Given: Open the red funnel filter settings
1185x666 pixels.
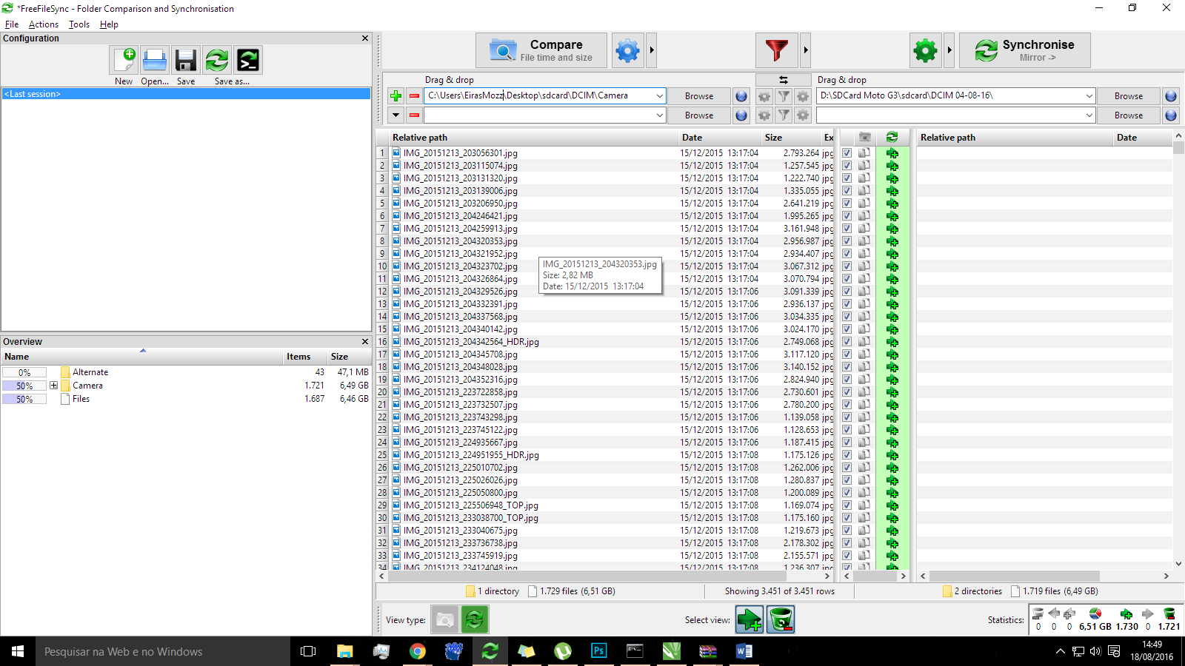Looking at the screenshot, I should pyautogui.click(x=777, y=50).
